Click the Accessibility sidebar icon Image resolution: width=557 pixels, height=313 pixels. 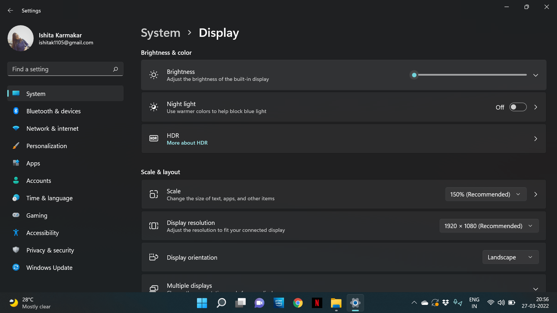pos(16,232)
